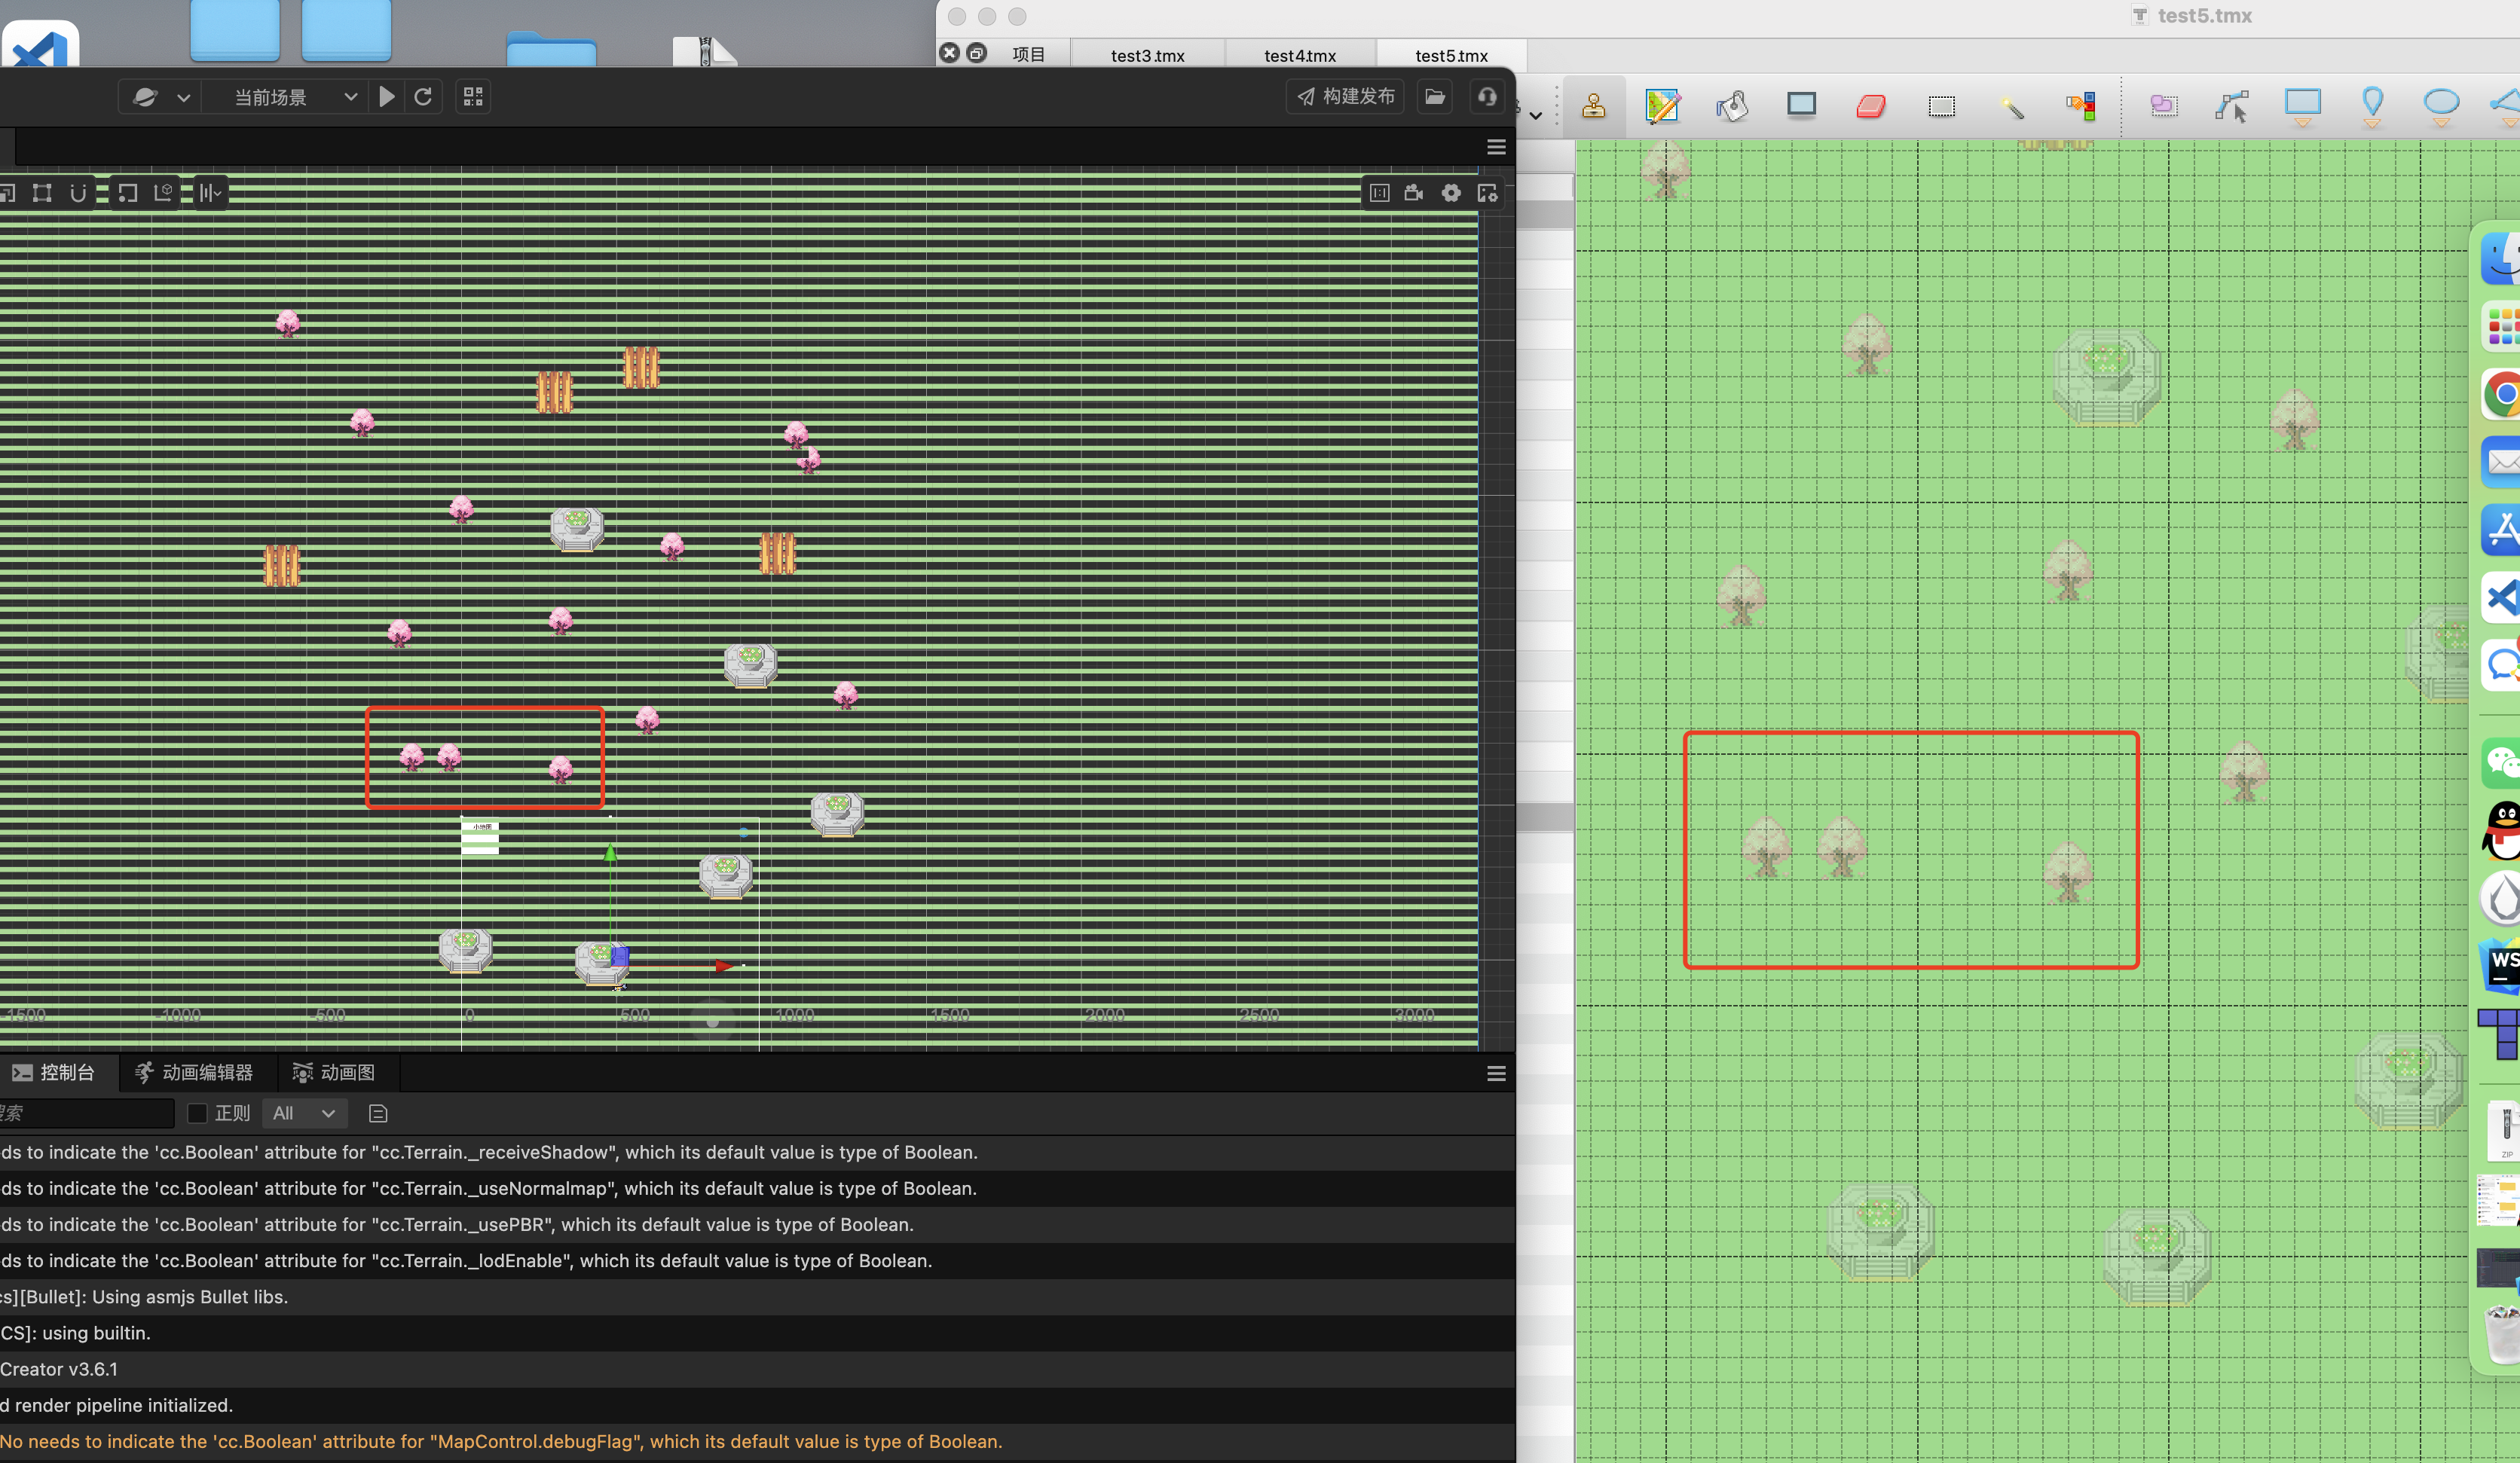
Task: Click the 构建发布 build button
Action: click(1345, 96)
